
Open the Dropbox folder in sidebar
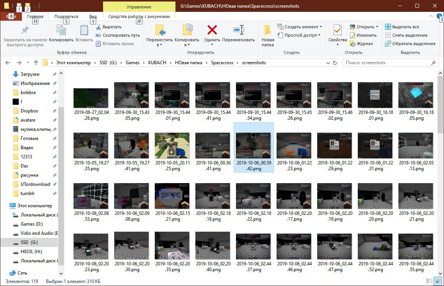point(29,111)
